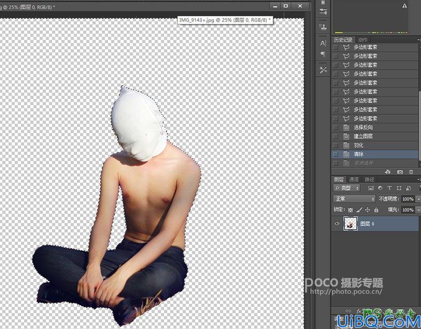Viewport: 421px width, 329px height.
Task: Open the Clone Source panel icon
Action: [x=323, y=27]
